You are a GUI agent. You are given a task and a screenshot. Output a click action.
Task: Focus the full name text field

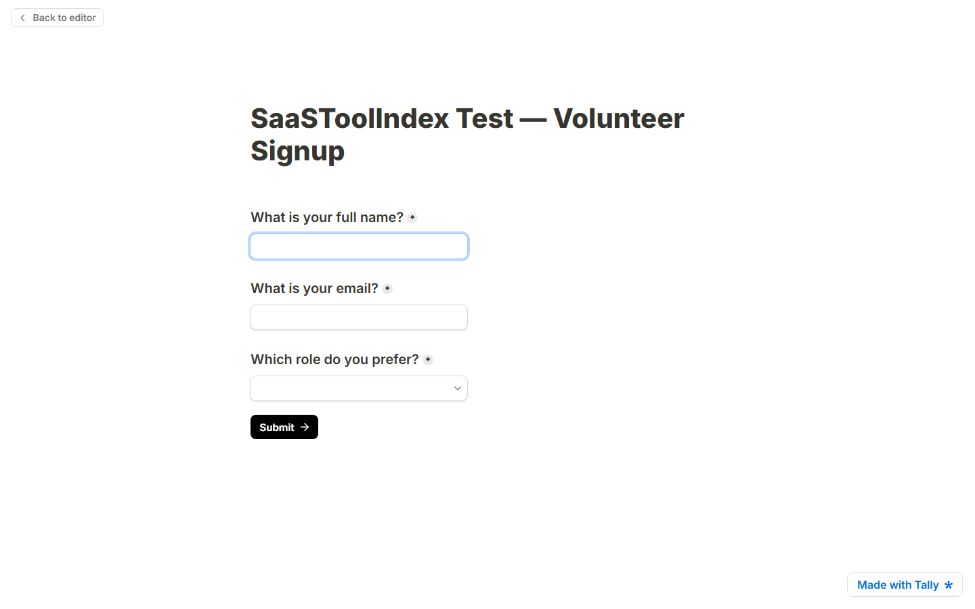point(359,246)
